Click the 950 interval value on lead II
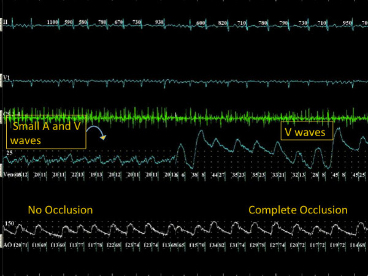This screenshot has height=276, width=368. (x=347, y=23)
